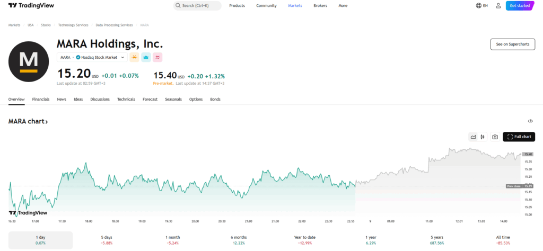Switch chart to area style
This screenshot has height=251, width=543.
(x=473, y=137)
